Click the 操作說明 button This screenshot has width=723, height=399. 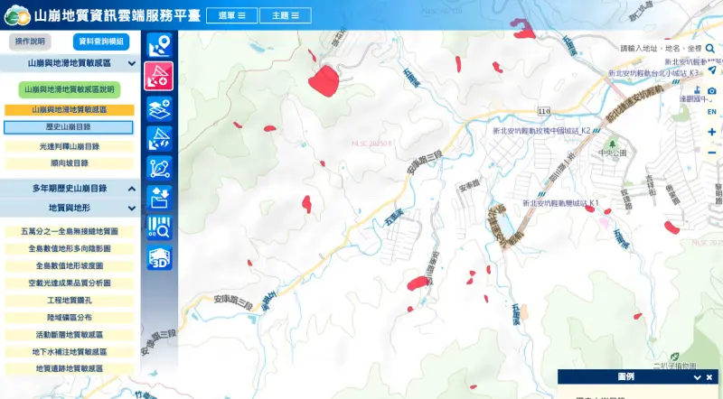(x=33, y=42)
